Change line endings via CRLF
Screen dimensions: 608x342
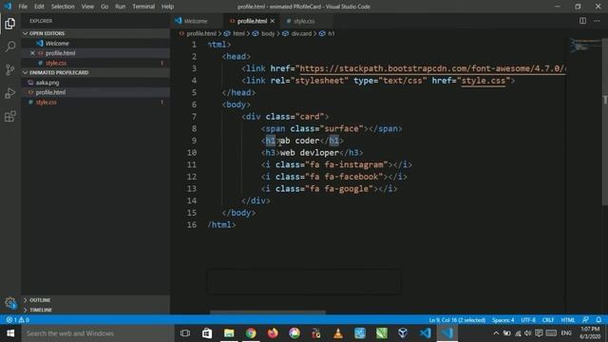pyautogui.click(x=547, y=320)
